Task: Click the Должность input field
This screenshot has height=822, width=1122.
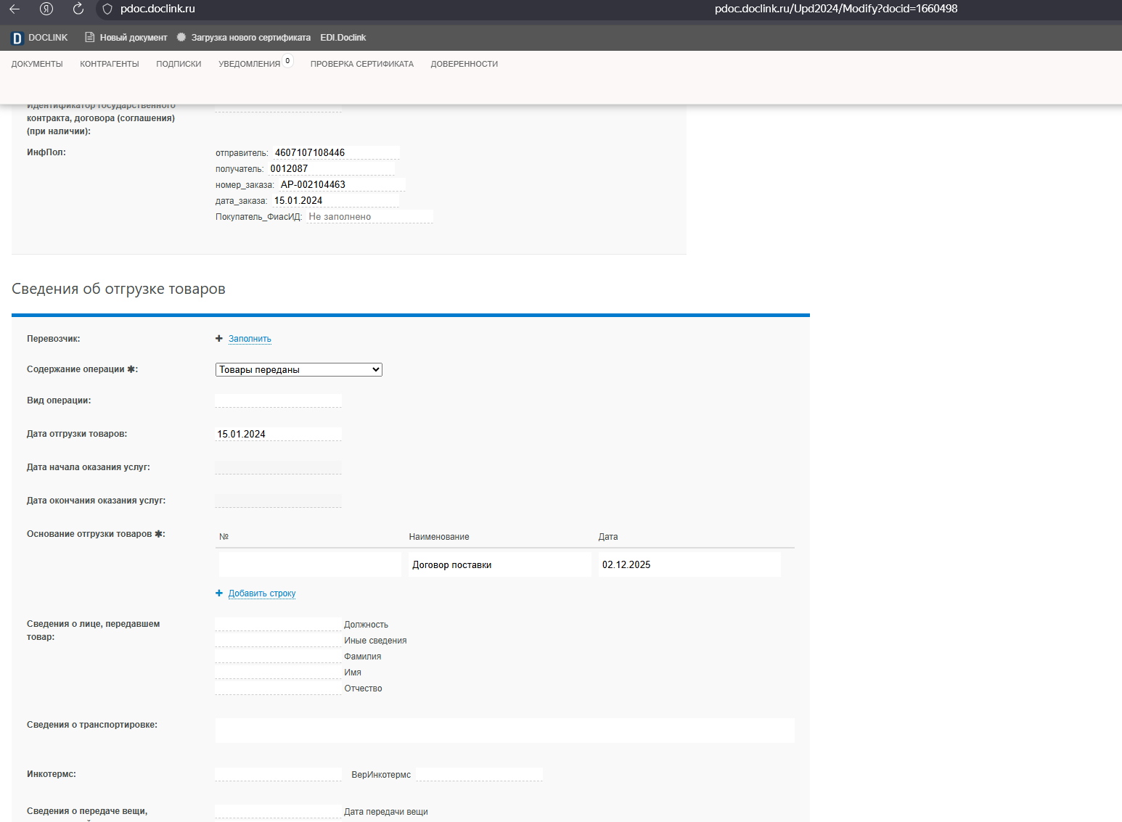Action: [x=279, y=624]
